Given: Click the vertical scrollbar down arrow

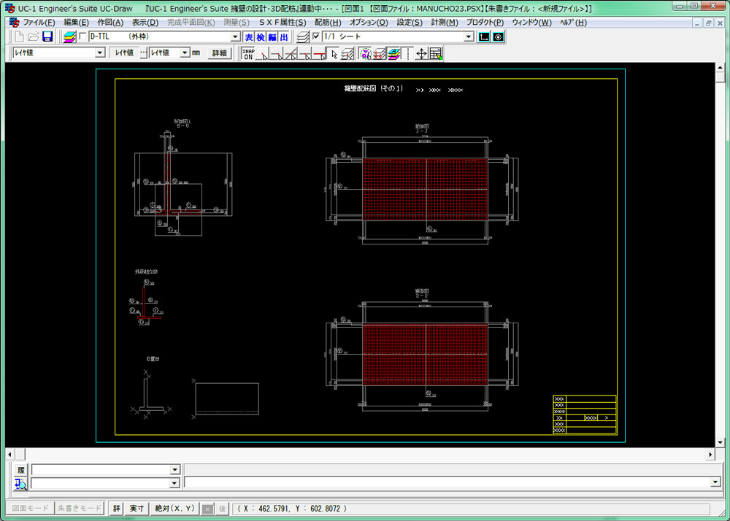Looking at the screenshot, I should tap(720, 442).
